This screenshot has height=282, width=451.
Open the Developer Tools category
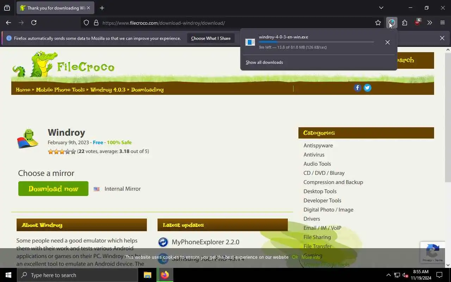coord(322,201)
